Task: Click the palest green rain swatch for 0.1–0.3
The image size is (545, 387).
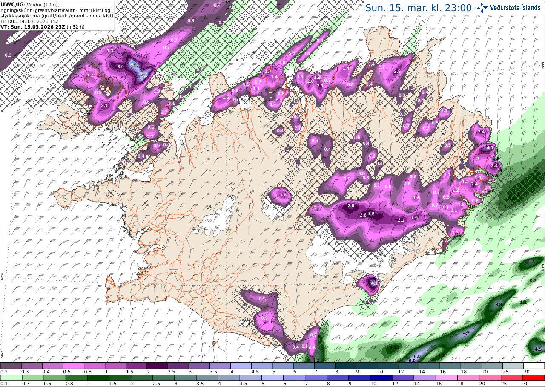Action: click(11, 378)
